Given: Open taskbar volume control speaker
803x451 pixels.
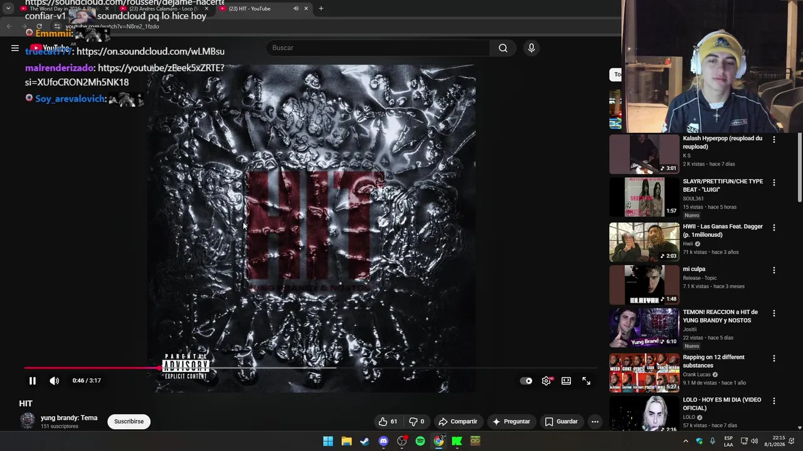Looking at the screenshot, I should [x=754, y=441].
